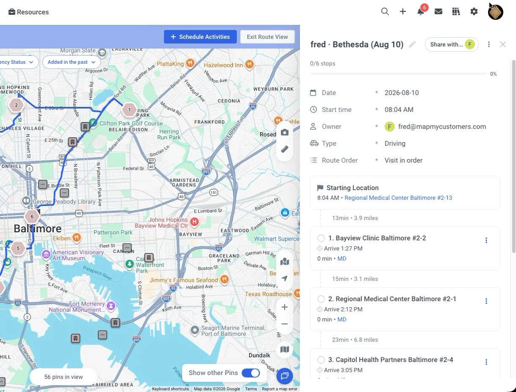Change map type with folded map icon
This screenshot has height=392, width=516.
285,349
